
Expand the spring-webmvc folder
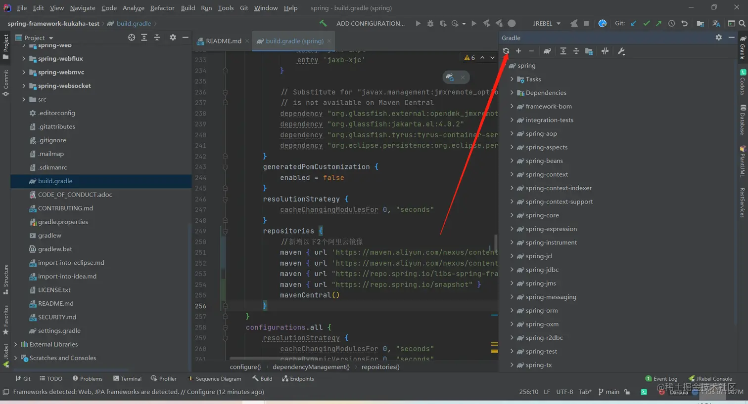(x=24, y=72)
